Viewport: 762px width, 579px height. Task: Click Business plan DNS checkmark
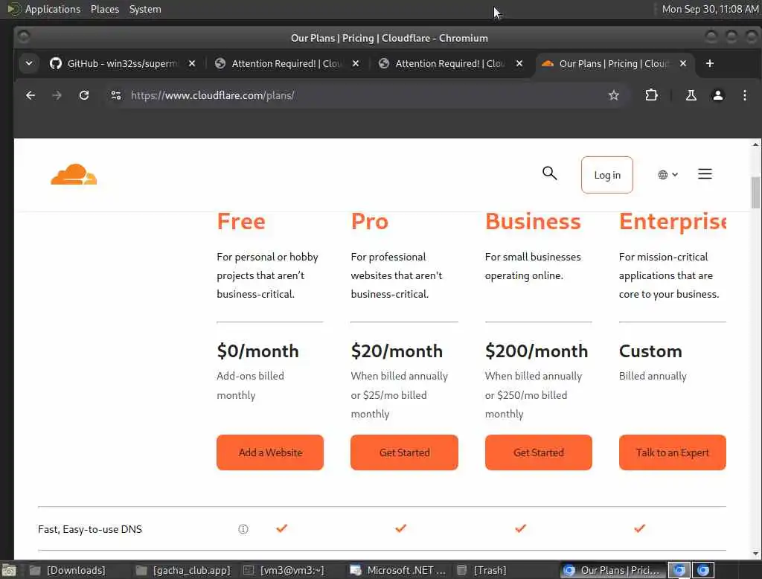520,528
